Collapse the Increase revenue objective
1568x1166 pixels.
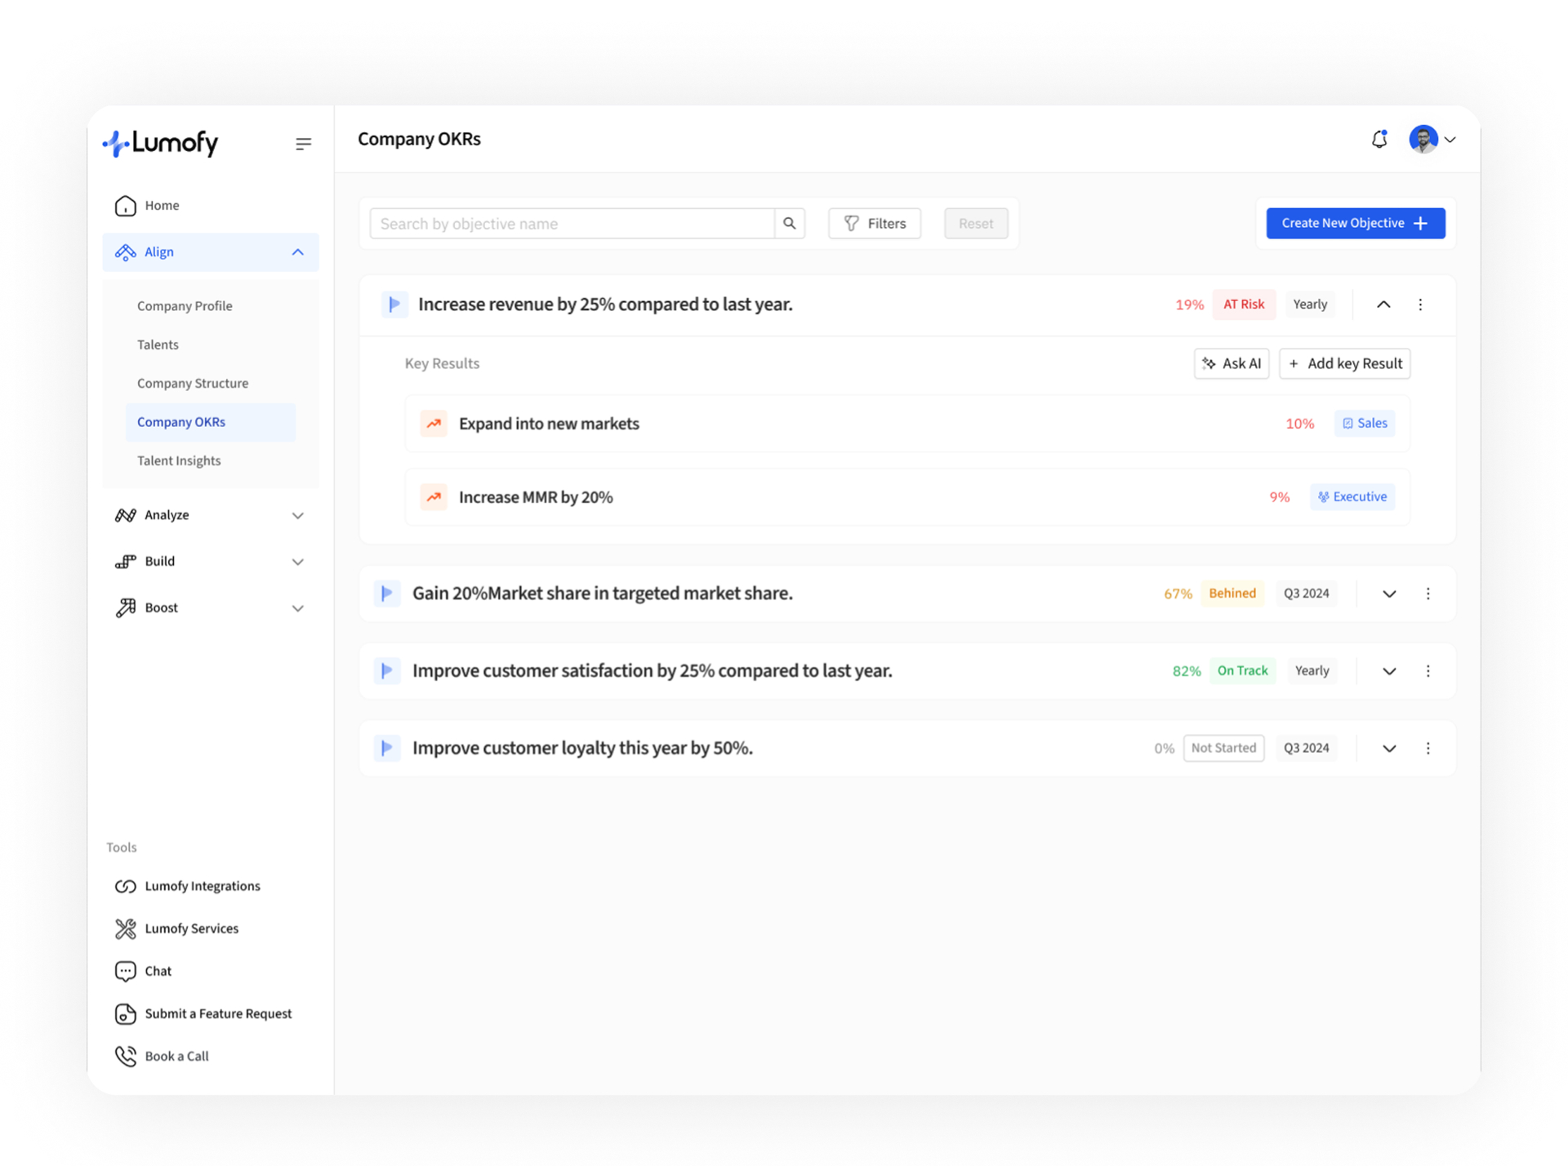click(1383, 305)
